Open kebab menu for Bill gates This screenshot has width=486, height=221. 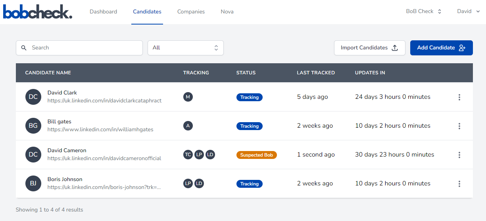click(459, 126)
